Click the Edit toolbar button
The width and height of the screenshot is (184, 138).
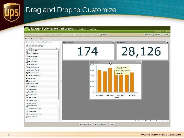click(52, 34)
